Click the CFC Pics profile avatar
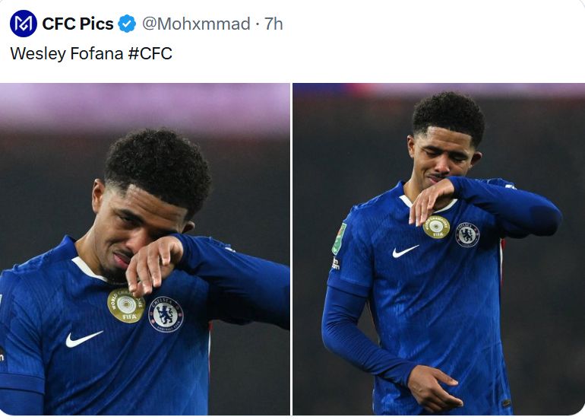Image resolution: width=585 pixels, height=420 pixels. pyautogui.click(x=23, y=24)
